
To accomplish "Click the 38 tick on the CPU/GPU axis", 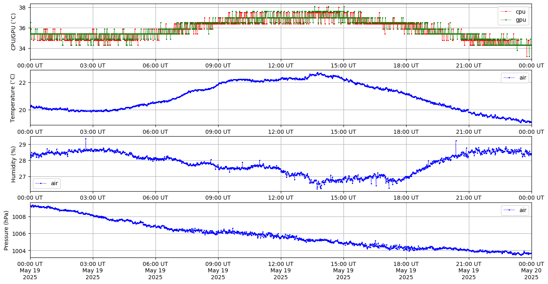I will [22, 8].
